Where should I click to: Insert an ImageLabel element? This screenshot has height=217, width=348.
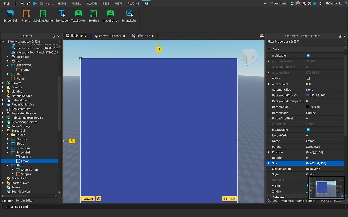pos(130,16)
